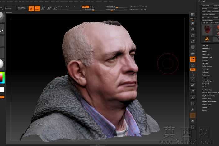Screen dimensions: 219x146
Task: Expand the SubTool sub-palette
Action: point(205,45)
